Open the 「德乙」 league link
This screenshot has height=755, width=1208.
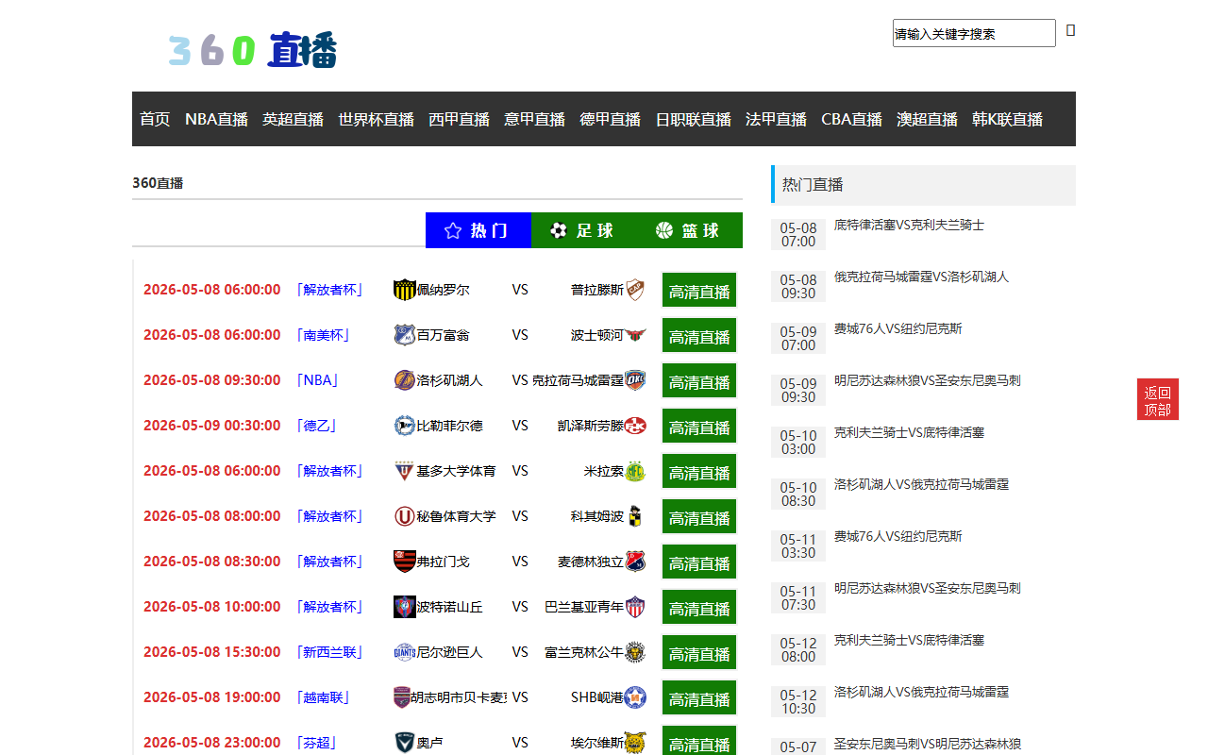coord(316,426)
